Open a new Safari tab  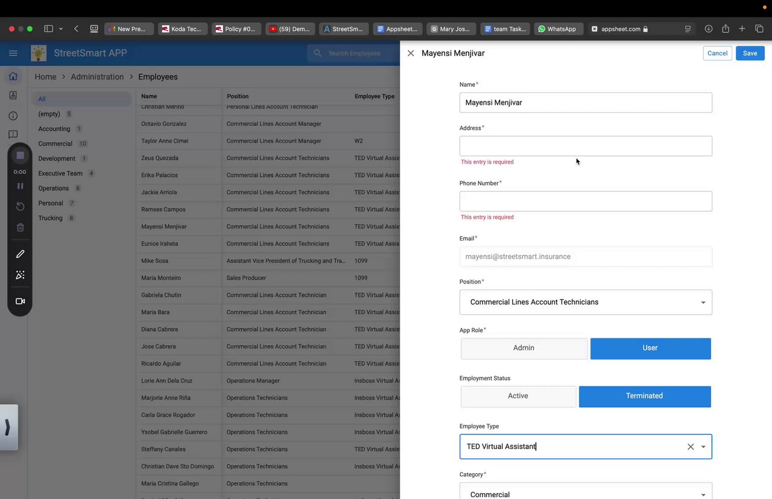point(742,28)
